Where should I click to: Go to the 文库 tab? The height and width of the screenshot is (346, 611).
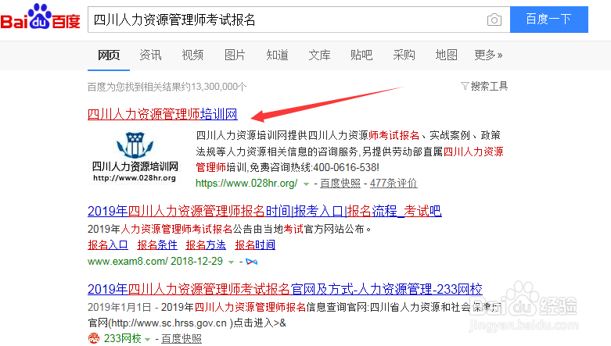point(319,55)
